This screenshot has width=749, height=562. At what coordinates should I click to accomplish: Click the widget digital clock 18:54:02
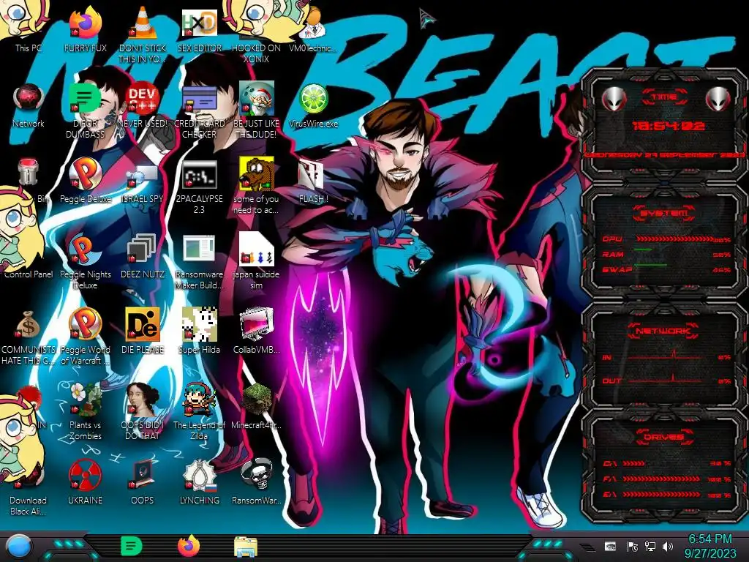point(669,126)
